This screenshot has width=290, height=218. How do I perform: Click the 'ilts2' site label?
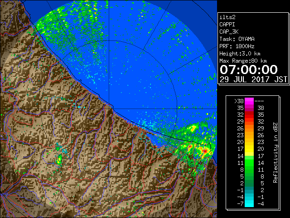(x=227, y=17)
